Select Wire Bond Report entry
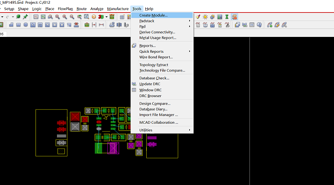334x185 pixels. pos(162,57)
